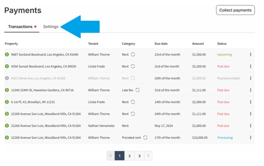
Task: Select the Transactions tab
Action: pos(20,27)
